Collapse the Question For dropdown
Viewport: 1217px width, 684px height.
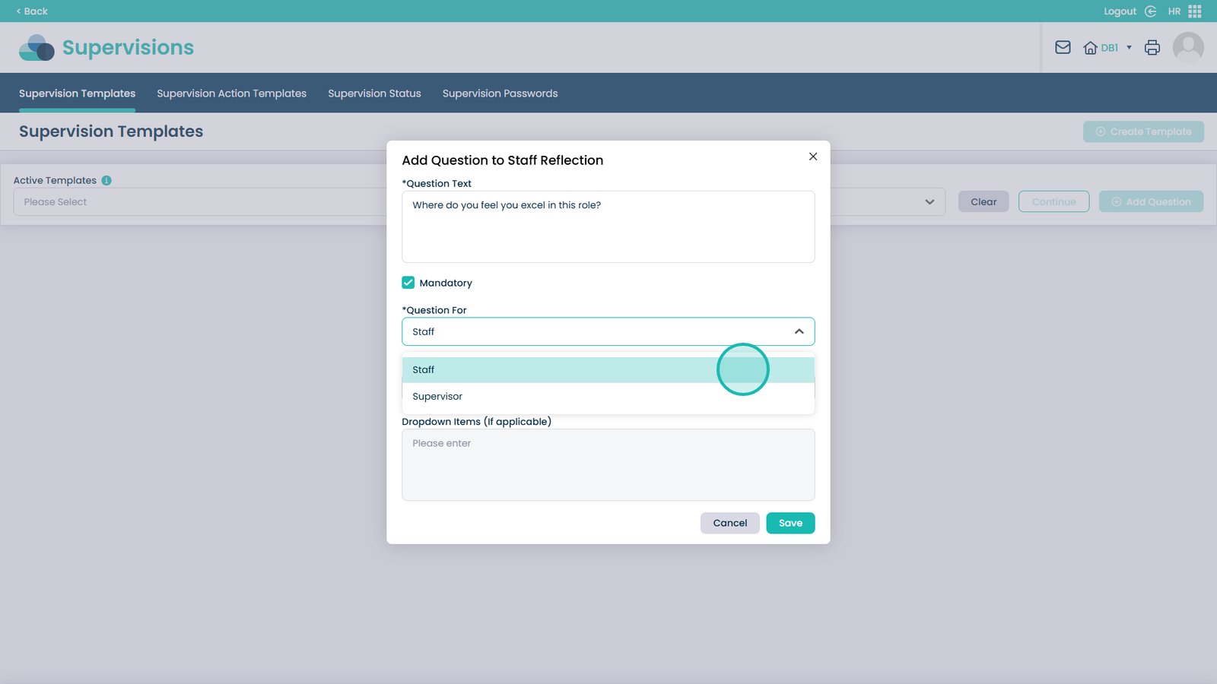(x=799, y=331)
